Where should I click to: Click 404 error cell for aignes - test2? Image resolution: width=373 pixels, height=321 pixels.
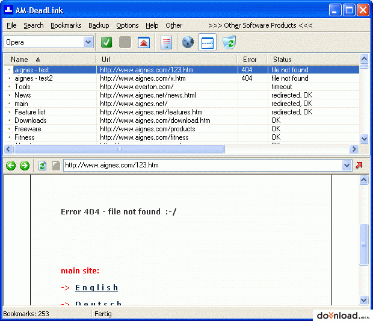(x=247, y=78)
